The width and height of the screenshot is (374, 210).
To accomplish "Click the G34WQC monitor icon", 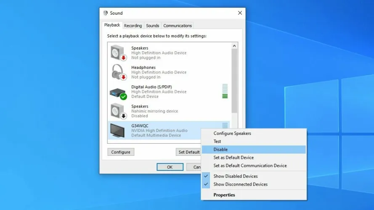I will [x=118, y=130].
